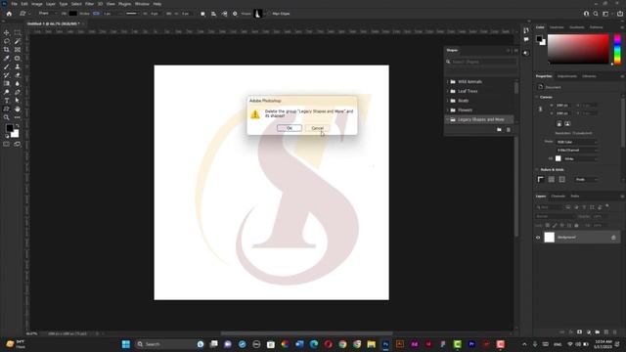Image resolution: width=626 pixels, height=352 pixels.
Task: Select the History Brush tool
Action: tap(7, 75)
